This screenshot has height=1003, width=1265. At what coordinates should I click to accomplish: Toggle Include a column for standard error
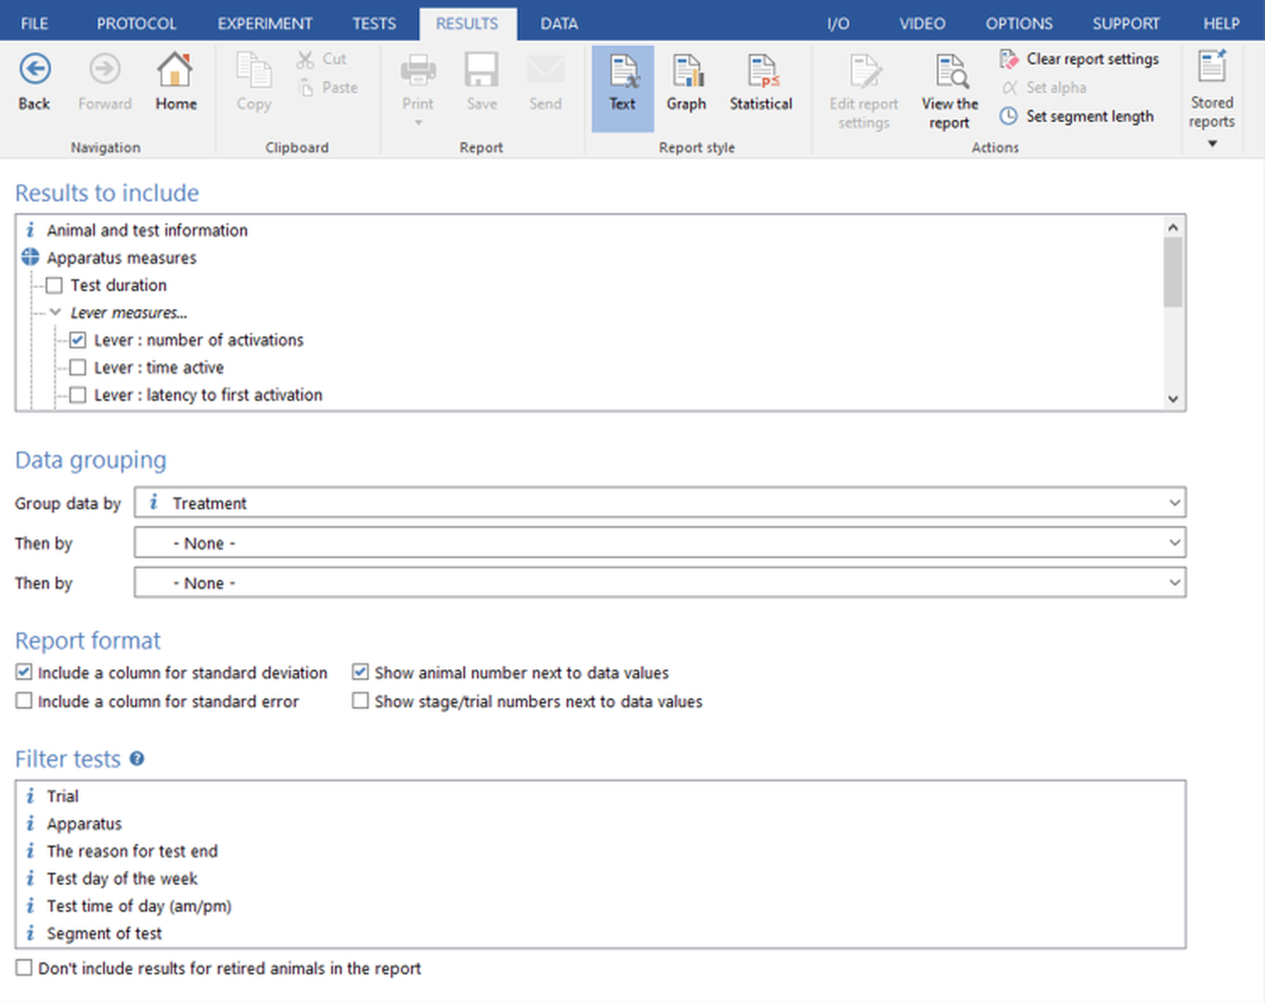(24, 701)
